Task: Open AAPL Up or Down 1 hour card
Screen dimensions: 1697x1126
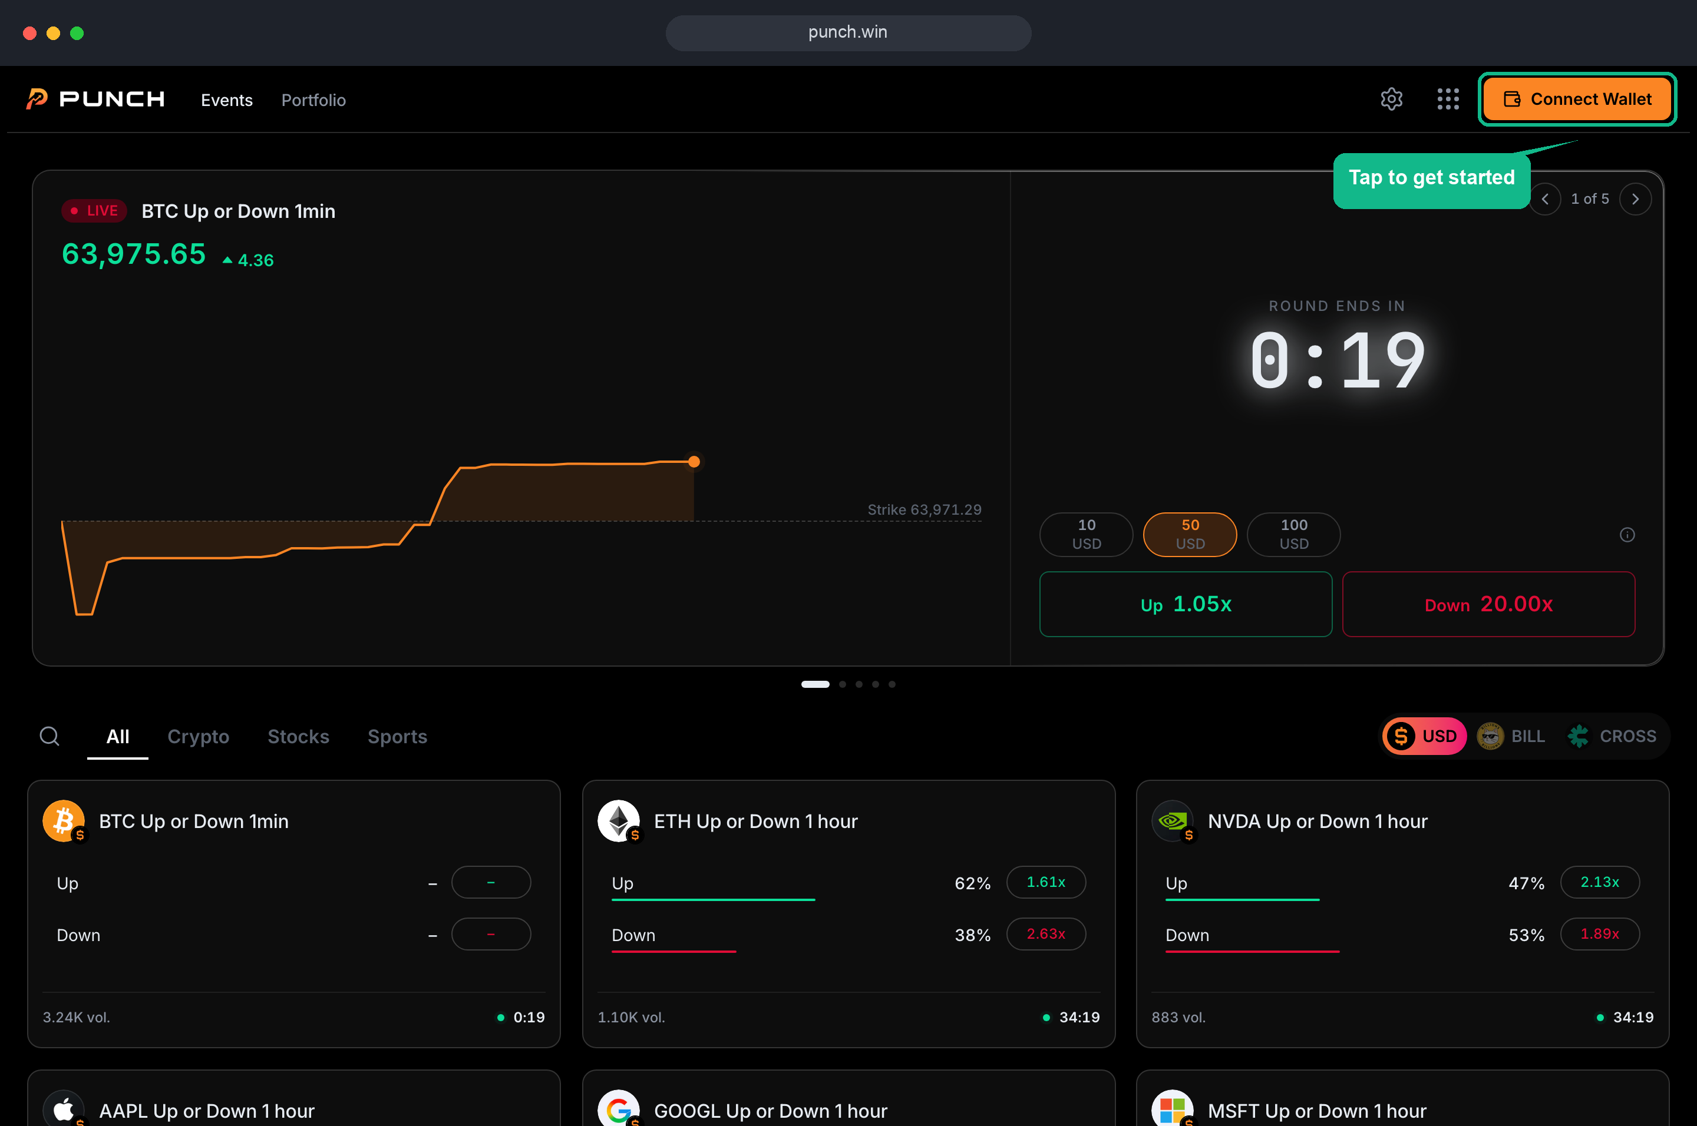Action: coord(294,1099)
